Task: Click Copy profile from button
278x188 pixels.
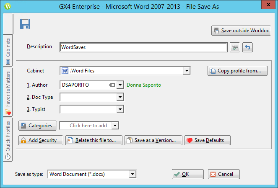Action: [237, 71]
